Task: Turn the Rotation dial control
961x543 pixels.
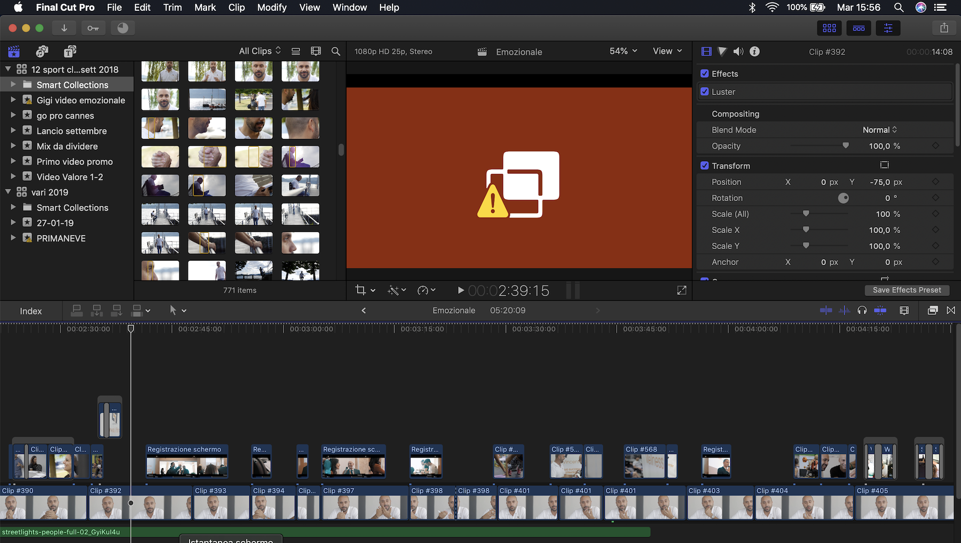Action: (x=844, y=198)
